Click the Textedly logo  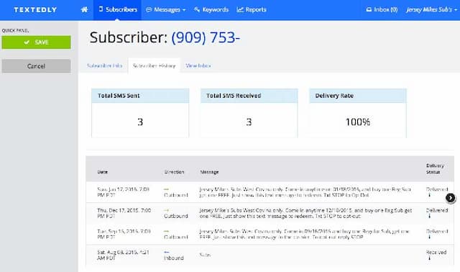tap(35, 9)
